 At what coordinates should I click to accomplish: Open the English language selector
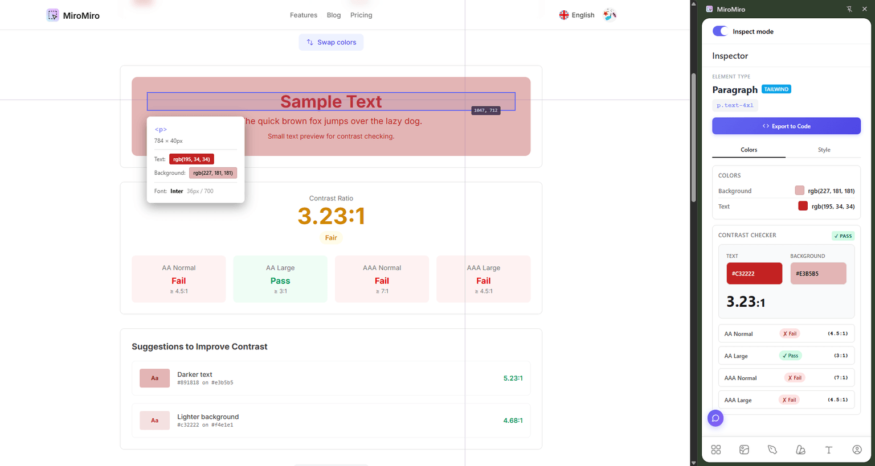576,15
